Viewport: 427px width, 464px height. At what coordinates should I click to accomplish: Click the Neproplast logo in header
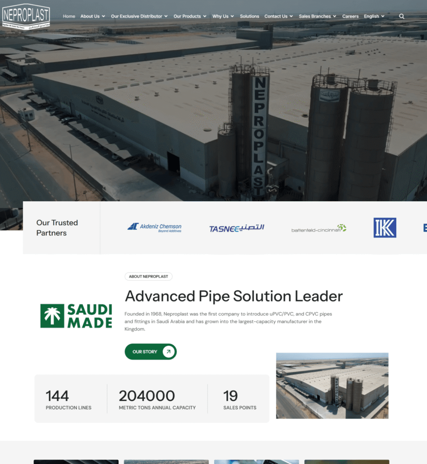(26, 17)
